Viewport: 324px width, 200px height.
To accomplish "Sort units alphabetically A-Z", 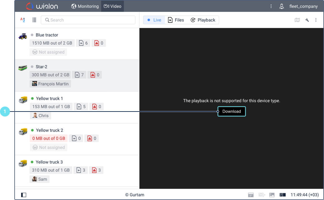I will point(23,20).
